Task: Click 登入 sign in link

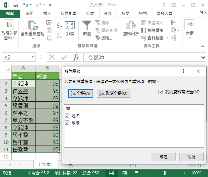Action: pyautogui.click(x=203, y=13)
